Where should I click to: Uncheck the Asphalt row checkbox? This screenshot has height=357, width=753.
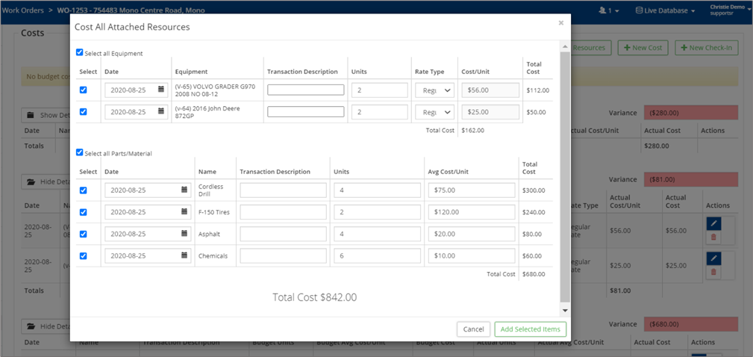(x=83, y=234)
